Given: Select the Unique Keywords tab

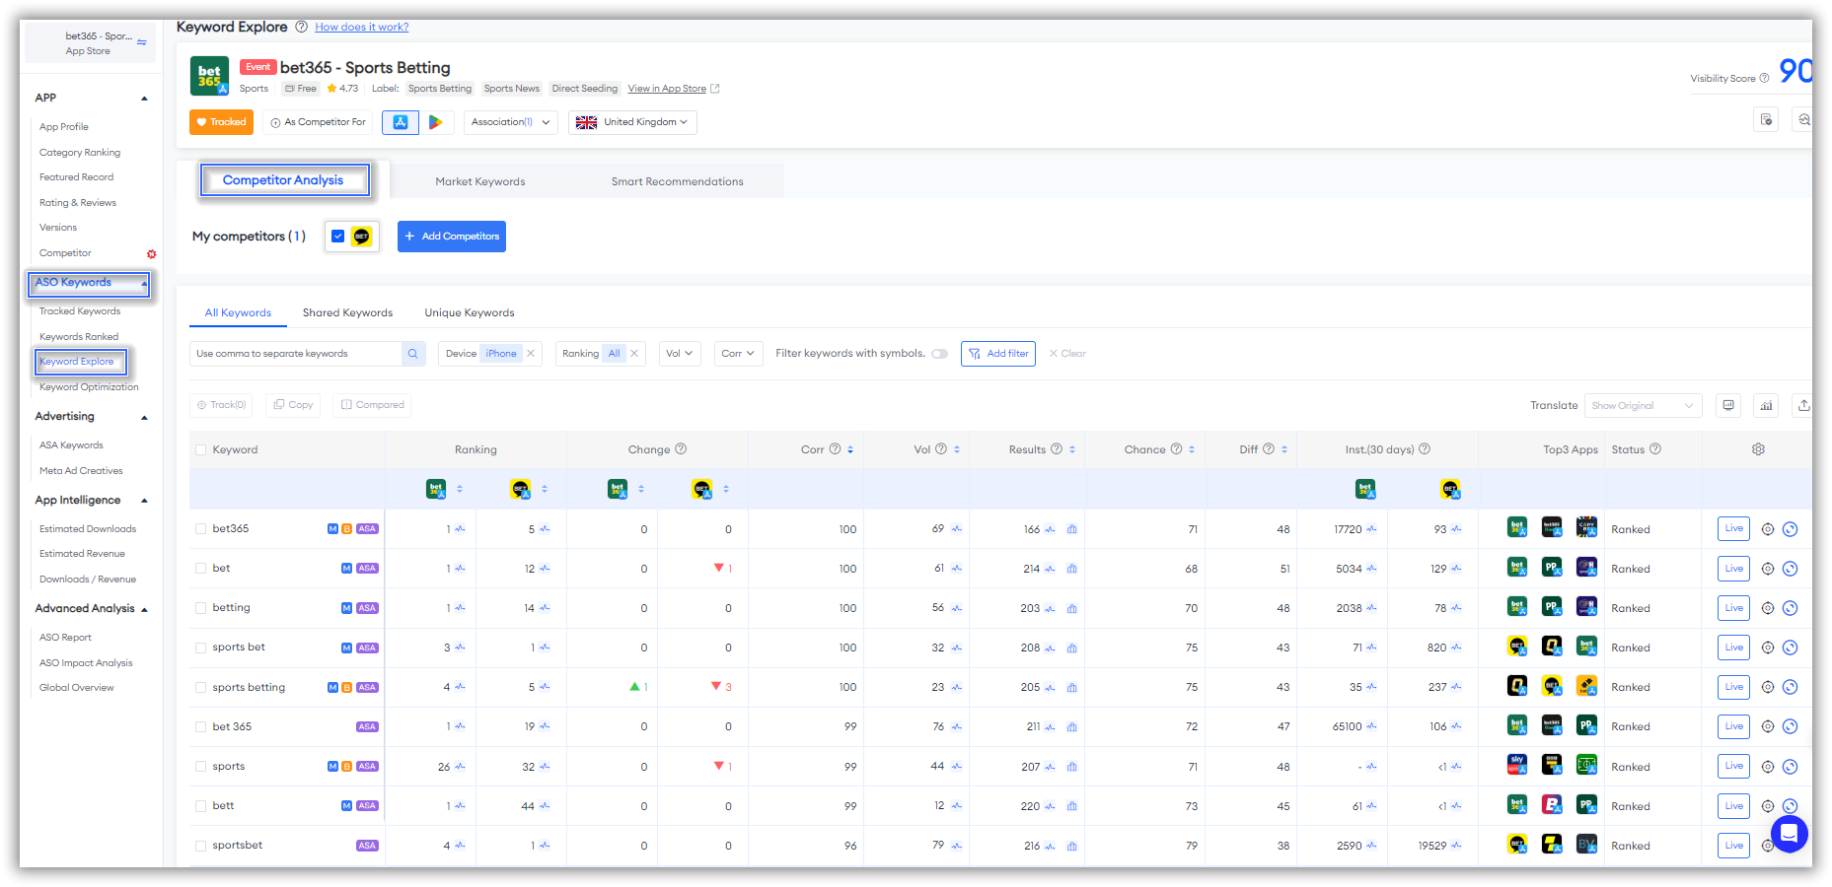Looking at the screenshot, I should [470, 313].
